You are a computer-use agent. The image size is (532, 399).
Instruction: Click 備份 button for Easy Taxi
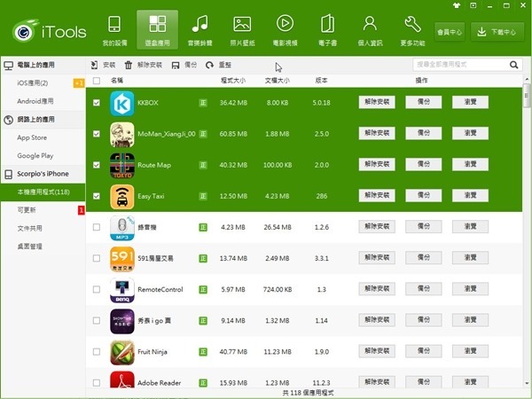pos(424,196)
